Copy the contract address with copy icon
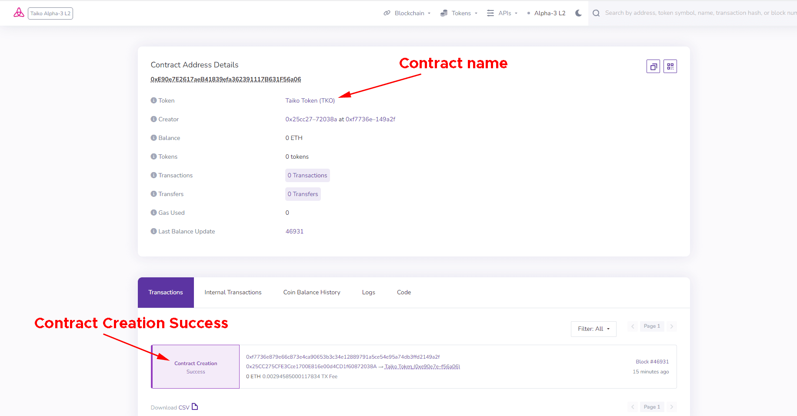Viewport: 797px width, 416px height. [653, 67]
